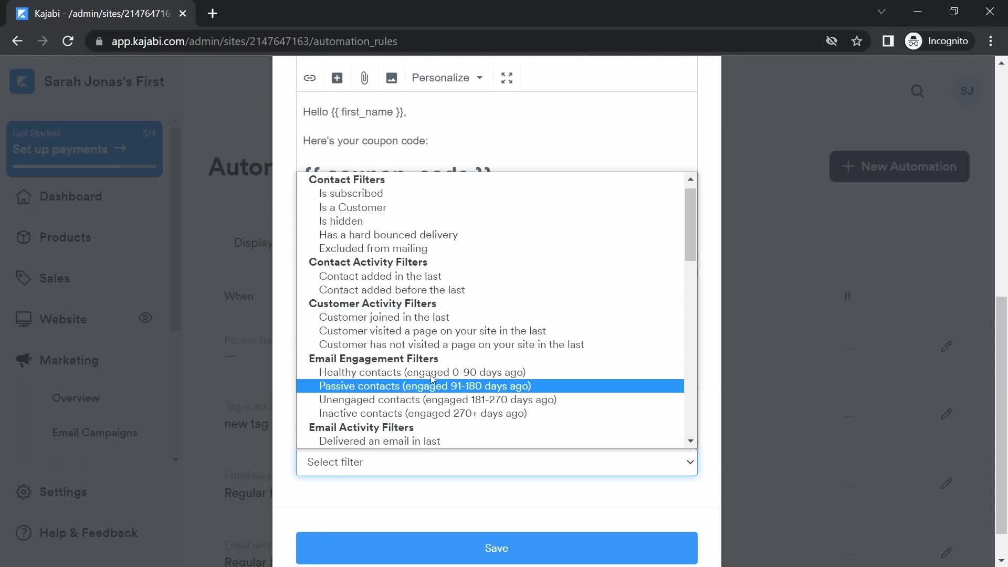Click the Marketing sidebar icon
The image size is (1008, 567).
click(x=22, y=359)
